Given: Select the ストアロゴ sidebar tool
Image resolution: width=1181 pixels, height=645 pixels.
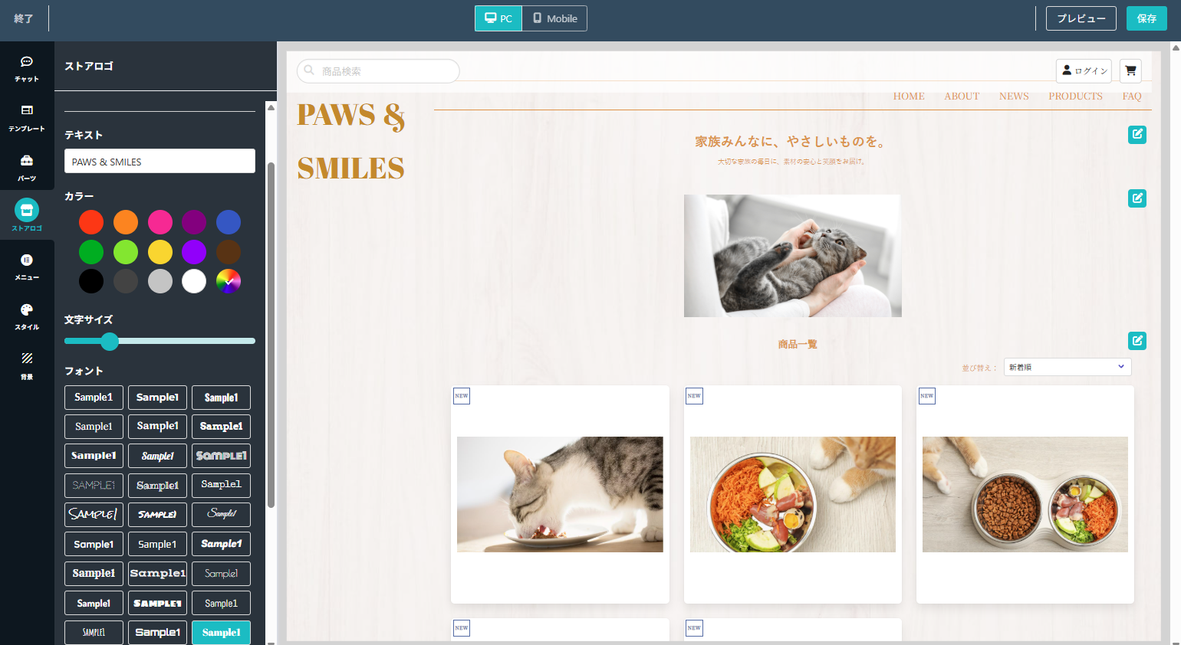Looking at the screenshot, I should coord(26,216).
